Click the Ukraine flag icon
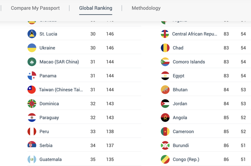The image size is (251, 166). pyautogui.click(x=32, y=48)
